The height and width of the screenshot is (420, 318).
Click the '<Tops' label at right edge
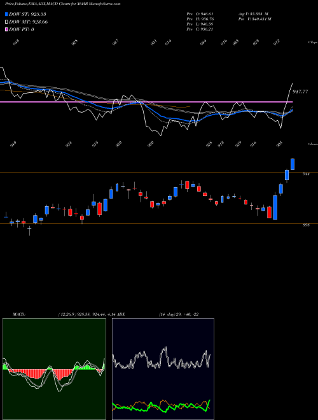[312, 43]
